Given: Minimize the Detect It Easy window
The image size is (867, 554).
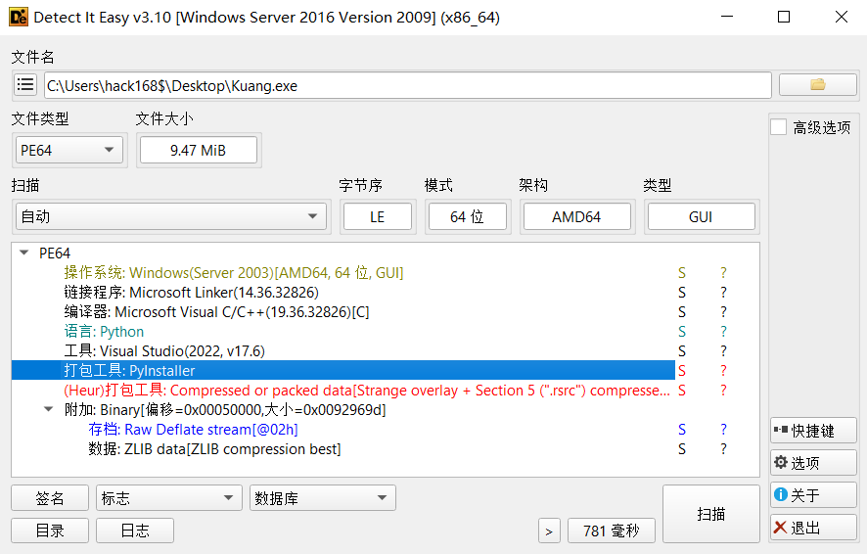Looking at the screenshot, I should pos(727,18).
